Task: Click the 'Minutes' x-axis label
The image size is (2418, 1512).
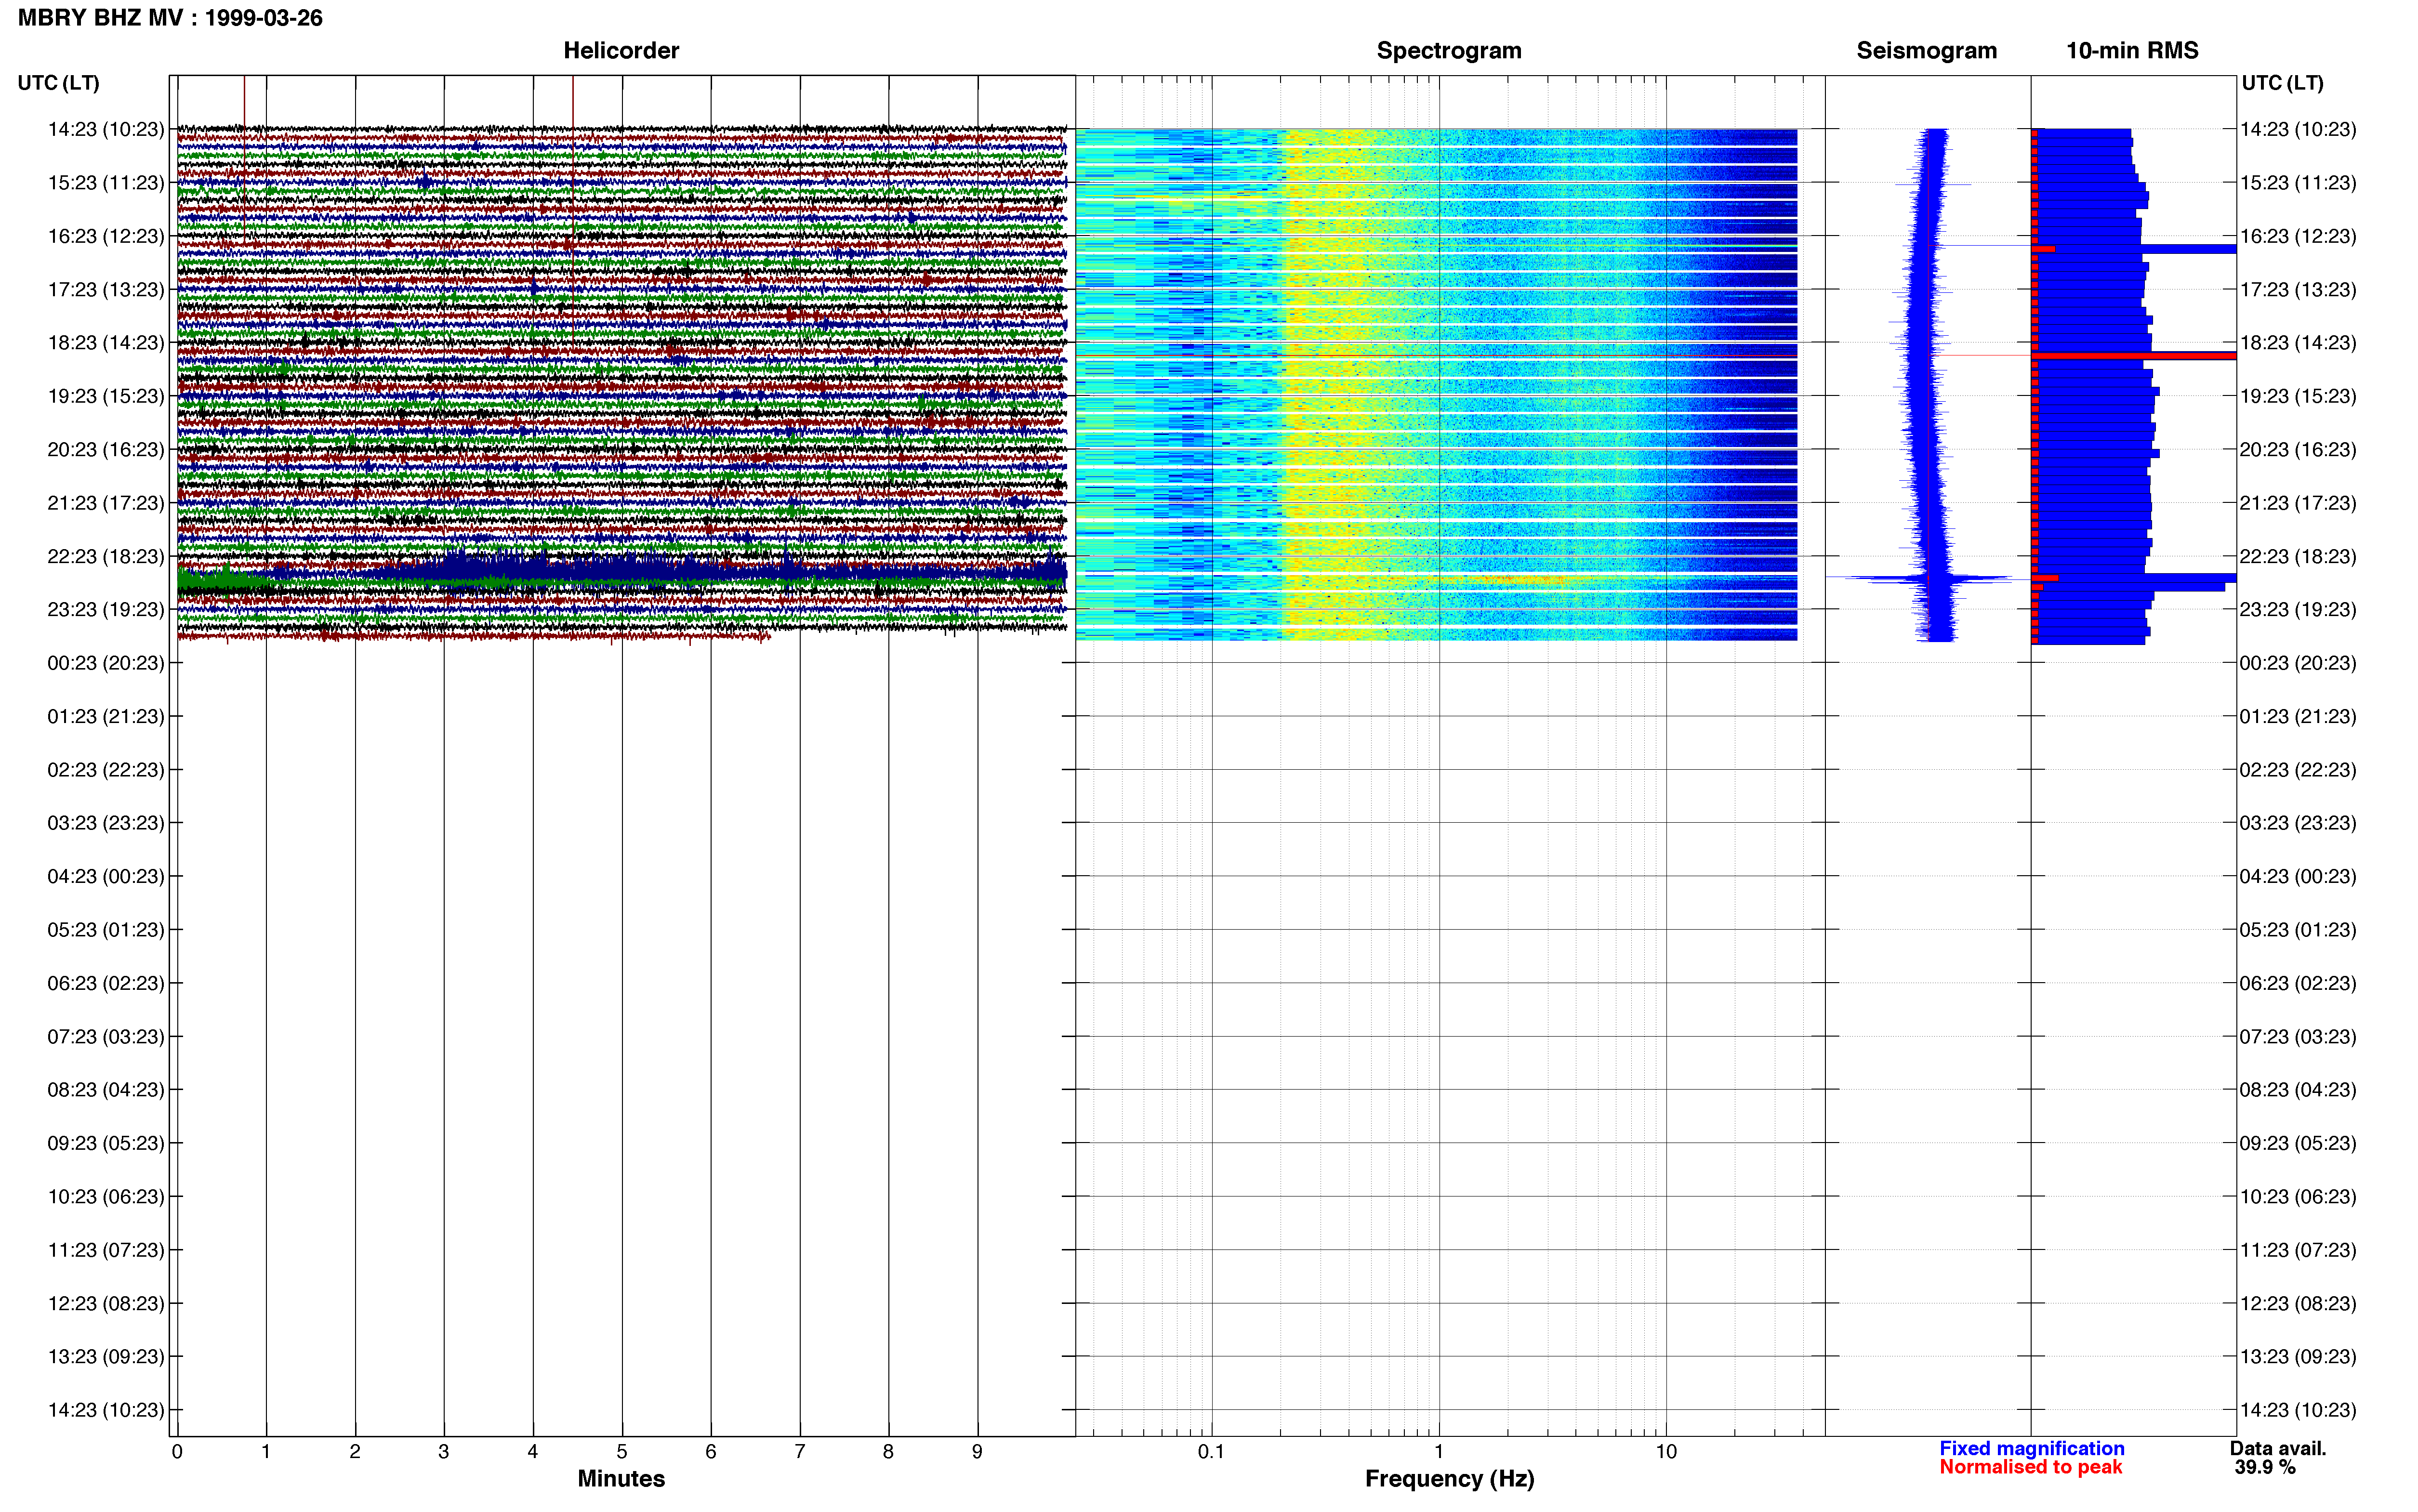Action: coord(621,1479)
